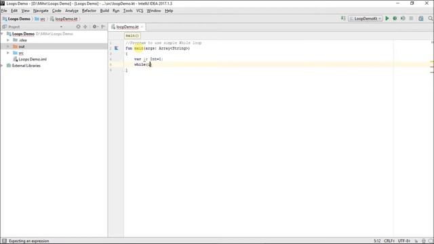The height and width of the screenshot is (244, 434).
Task: Open the Project view selector dropdown
Action: point(61,27)
